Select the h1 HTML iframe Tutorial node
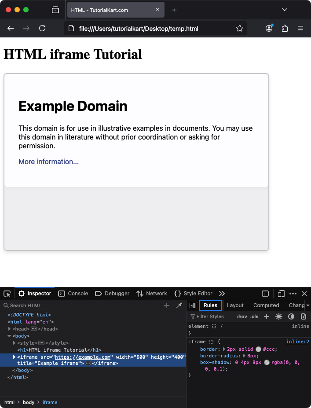The height and width of the screenshot is (408, 311). 59,350
